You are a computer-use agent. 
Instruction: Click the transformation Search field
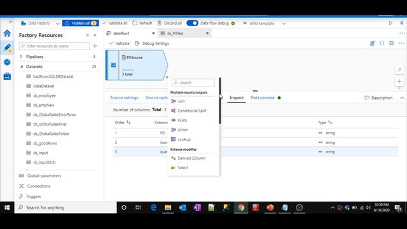point(193,83)
